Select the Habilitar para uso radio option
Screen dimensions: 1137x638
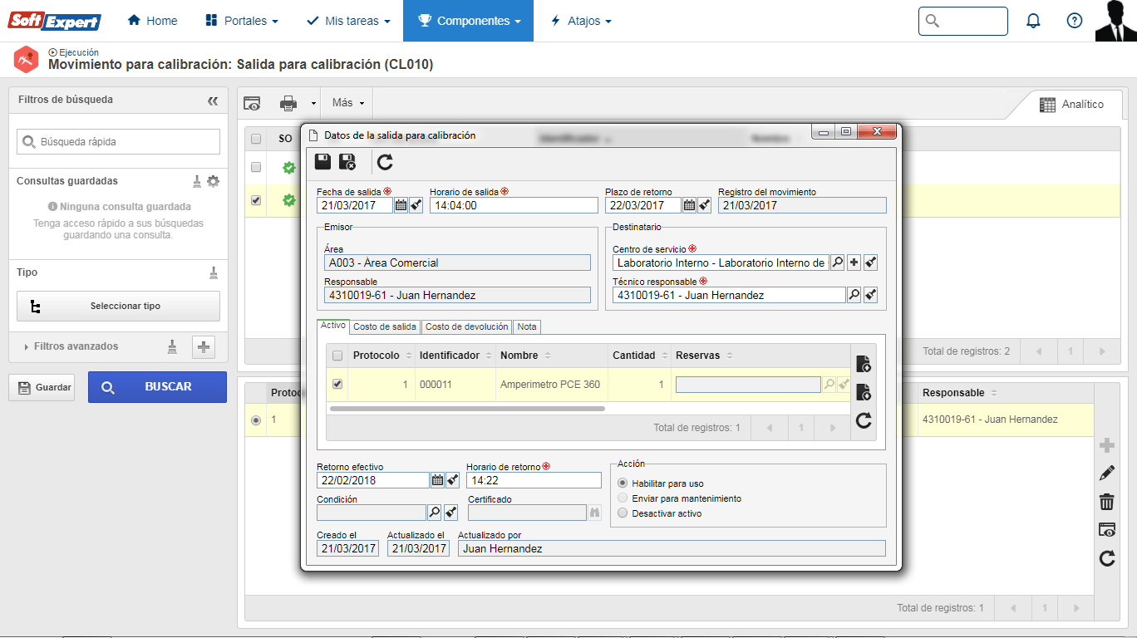point(623,483)
